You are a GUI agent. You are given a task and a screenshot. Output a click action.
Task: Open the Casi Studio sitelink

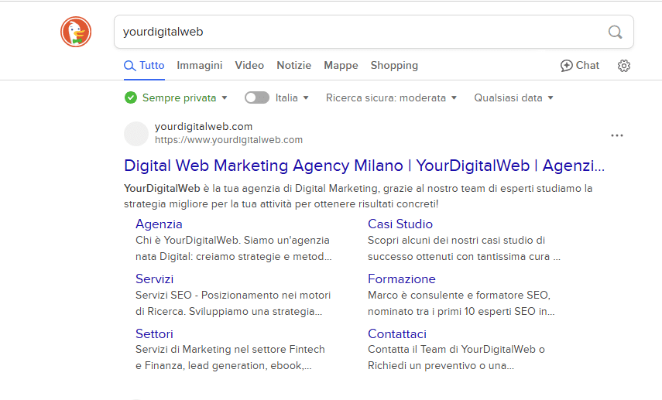400,224
